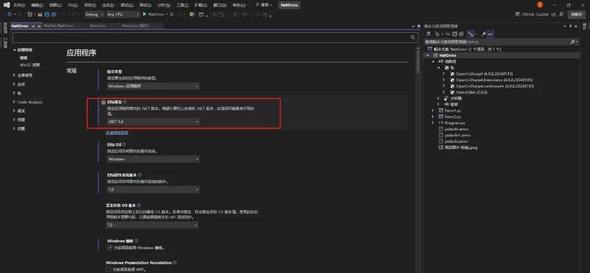Expand the Yolov8.Net package node
Screen dimensions: 590x273
point(444,92)
